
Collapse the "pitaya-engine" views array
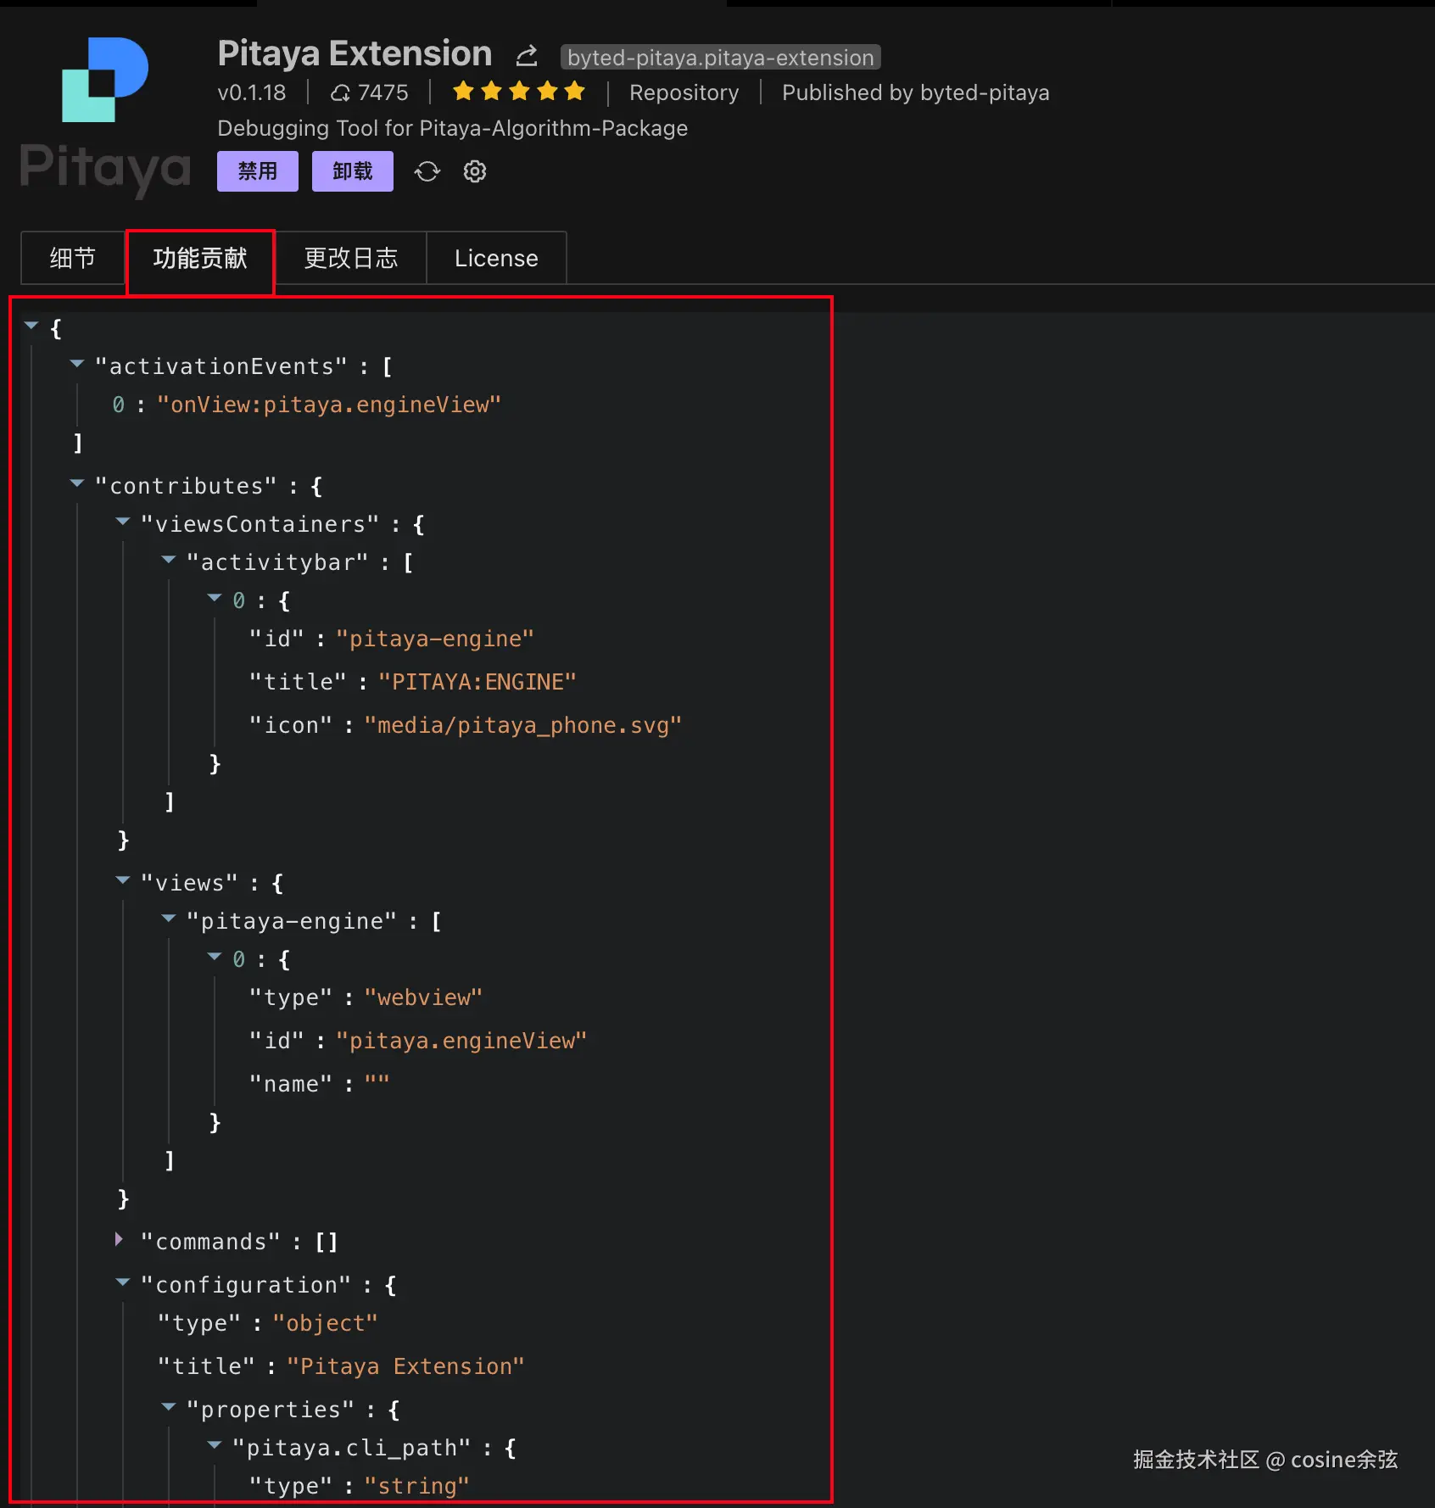tap(169, 919)
